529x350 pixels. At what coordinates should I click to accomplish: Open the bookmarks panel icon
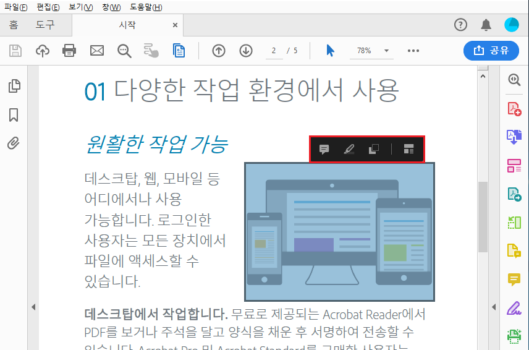[x=14, y=115]
